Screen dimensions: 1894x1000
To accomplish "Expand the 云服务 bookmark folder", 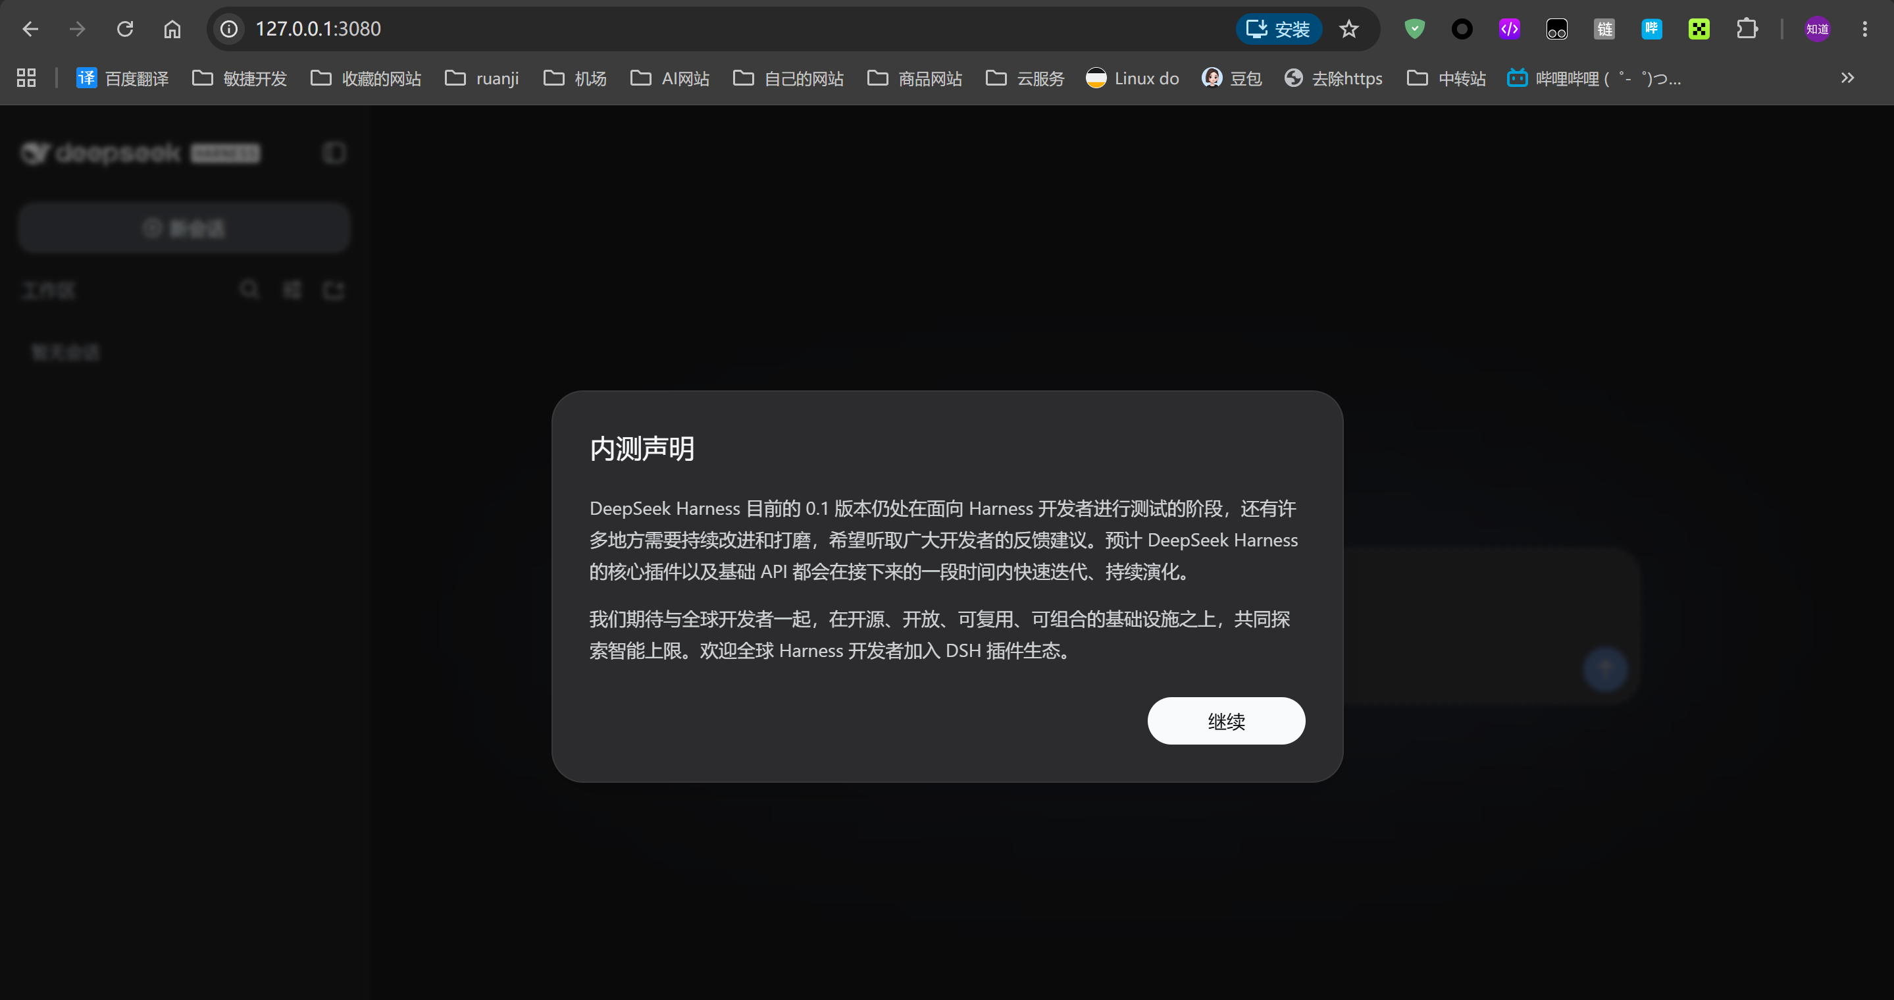I will point(1025,78).
